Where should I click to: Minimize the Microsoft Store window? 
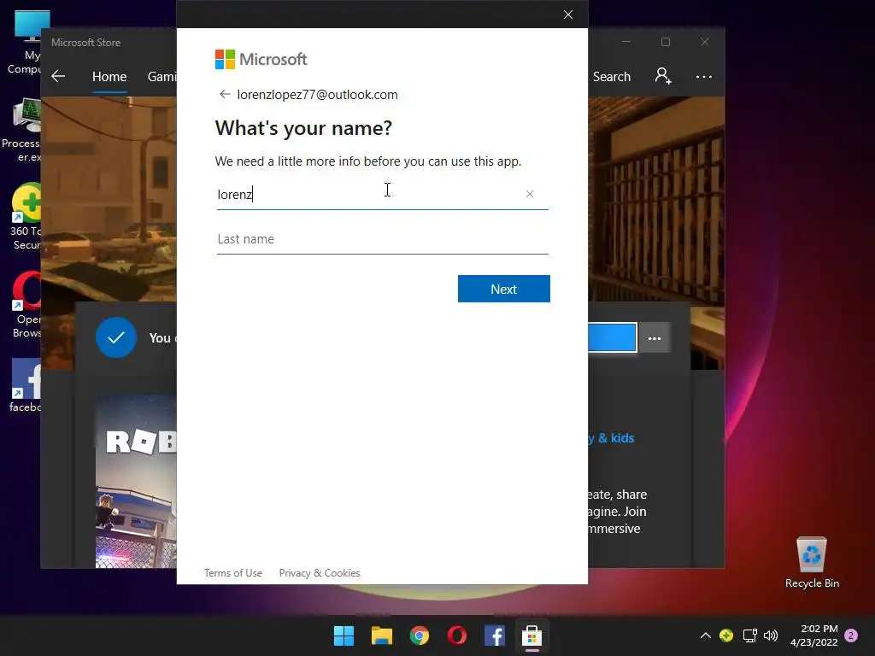pos(626,42)
